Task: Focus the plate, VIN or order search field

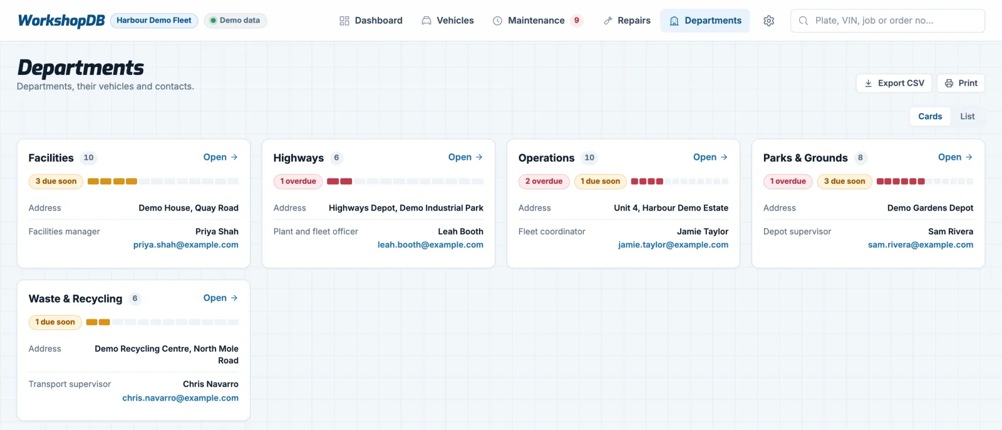Action: pos(887,21)
